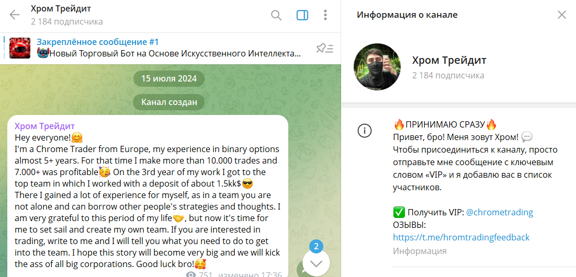Close the channel information panel
Viewport: 576px width, 277px height.
562,15
